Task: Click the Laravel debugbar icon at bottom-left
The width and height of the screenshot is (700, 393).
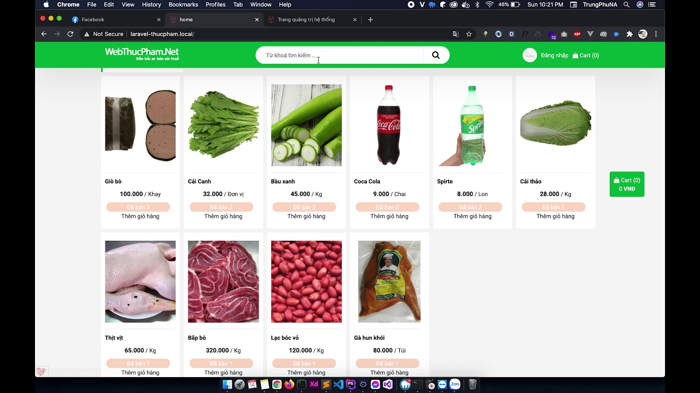Action: [41, 372]
